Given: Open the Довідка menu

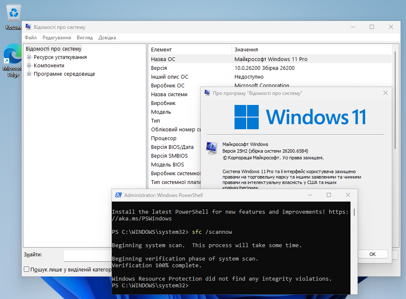Looking at the screenshot, I should (107, 38).
